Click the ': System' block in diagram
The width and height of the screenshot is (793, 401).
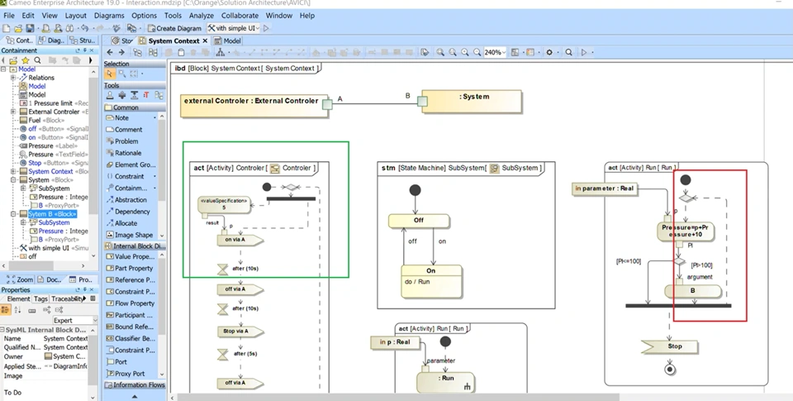pyautogui.click(x=472, y=102)
